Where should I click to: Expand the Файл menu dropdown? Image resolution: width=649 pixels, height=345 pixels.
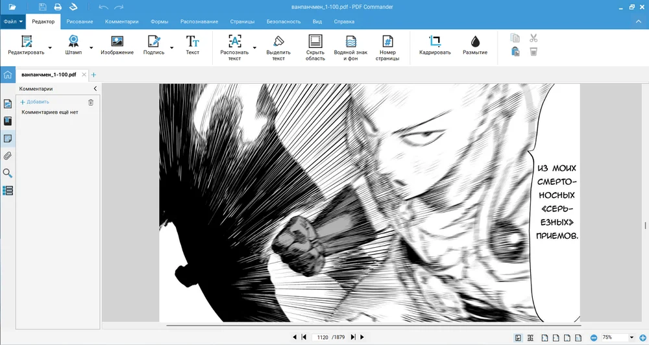[13, 21]
